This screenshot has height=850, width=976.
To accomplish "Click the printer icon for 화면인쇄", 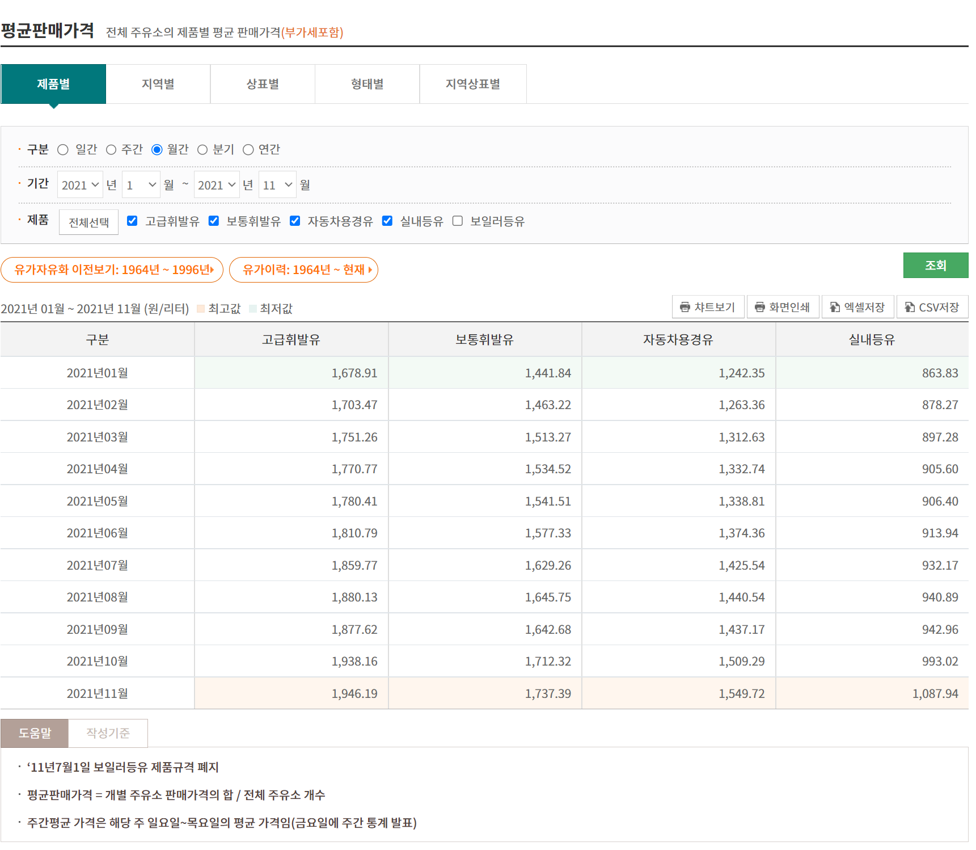I will click(x=759, y=307).
